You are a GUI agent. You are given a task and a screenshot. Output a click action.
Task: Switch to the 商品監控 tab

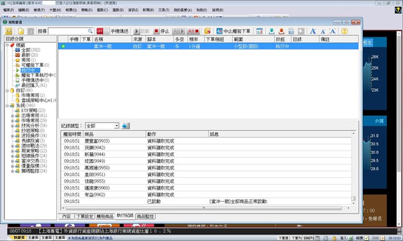pyautogui.click(x=145, y=216)
